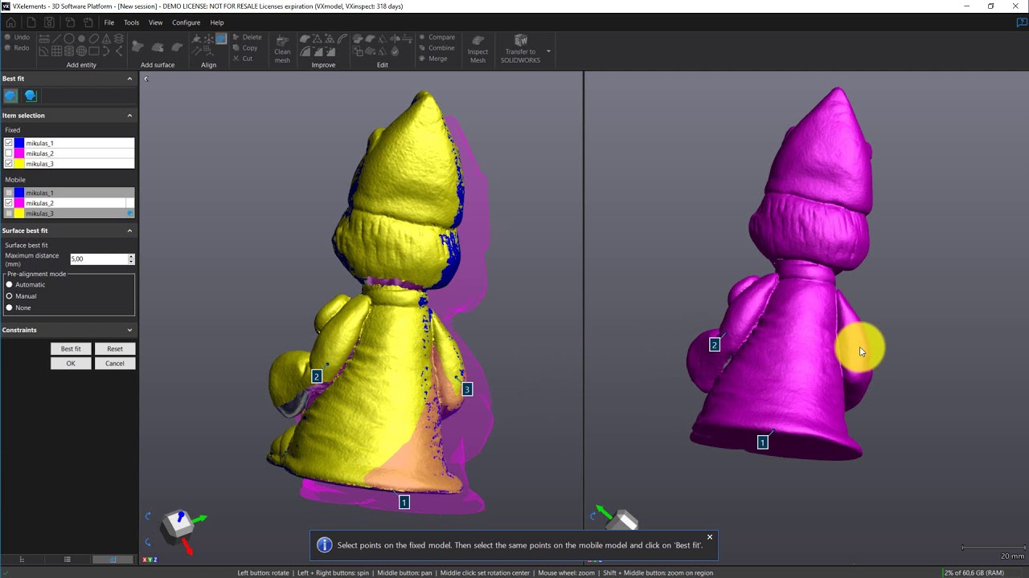
Task: Click the magenta swatch of mobile mikulas_2
Action: [19, 203]
